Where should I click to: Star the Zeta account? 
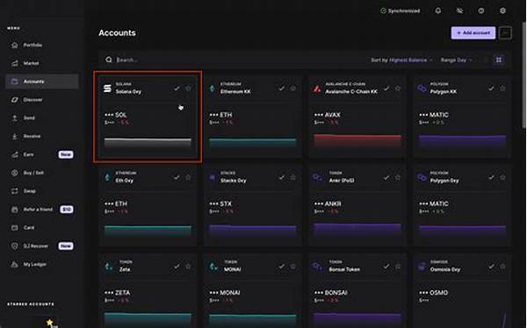pos(188,267)
